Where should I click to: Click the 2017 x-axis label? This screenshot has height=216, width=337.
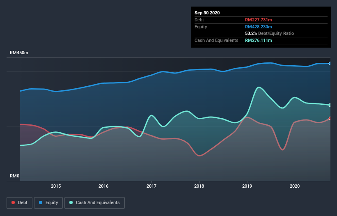pyautogui.click(x=151, y=186)
